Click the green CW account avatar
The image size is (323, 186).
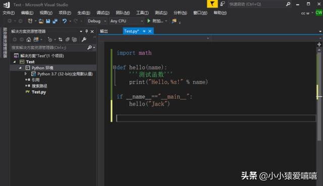(x=319, y=13)
